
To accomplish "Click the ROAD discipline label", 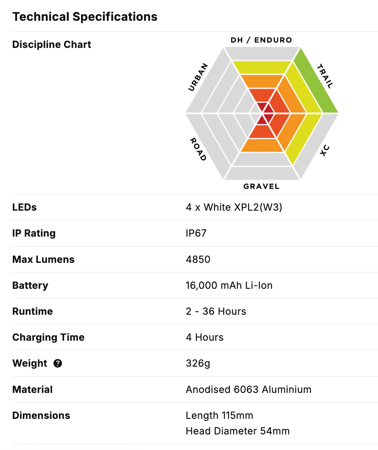I will [x=198, y=149].
